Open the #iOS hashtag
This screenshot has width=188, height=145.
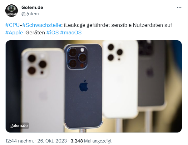tap(52, 32)
